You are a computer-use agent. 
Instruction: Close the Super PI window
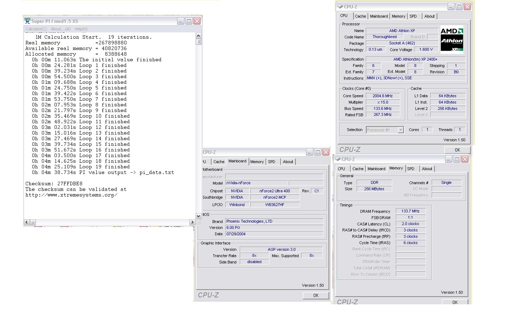(197, 21)
